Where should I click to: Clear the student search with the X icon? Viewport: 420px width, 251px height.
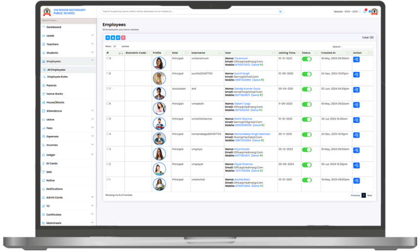click(280, 12)
